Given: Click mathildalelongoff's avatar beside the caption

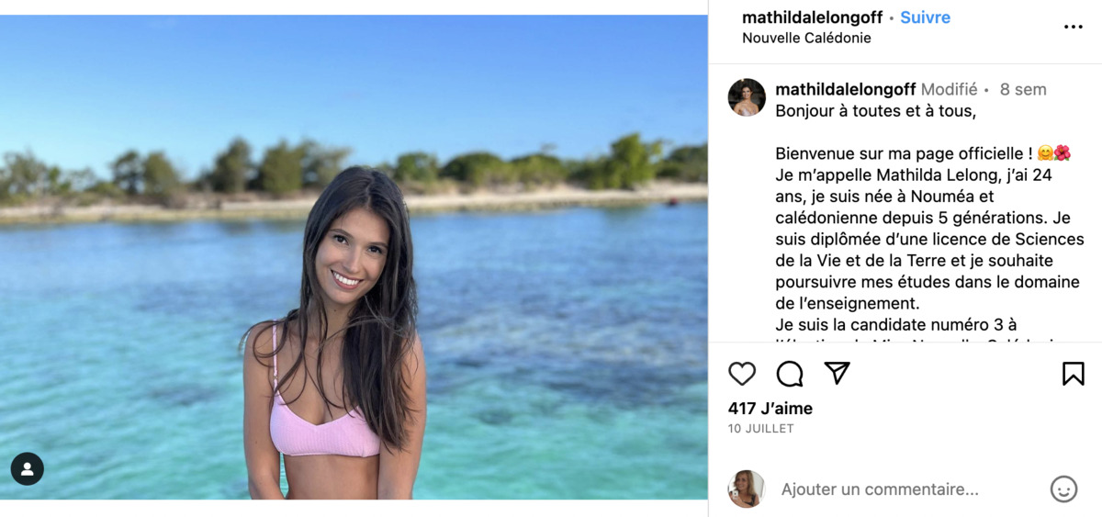Looking at the screenshot, I should coord(747,97).
